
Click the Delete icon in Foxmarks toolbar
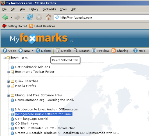pyautogui.click(x=38, y=51)
